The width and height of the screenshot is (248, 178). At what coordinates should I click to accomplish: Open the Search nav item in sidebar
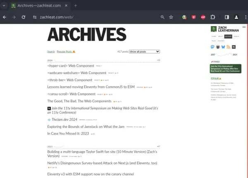(236, 36)
